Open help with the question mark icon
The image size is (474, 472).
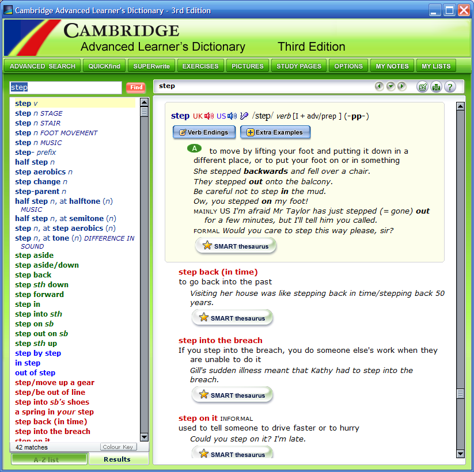pos(450,87)
